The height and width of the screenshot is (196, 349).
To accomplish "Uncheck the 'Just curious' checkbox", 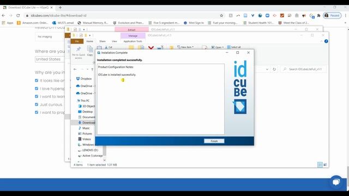I will (x=37, y=105).
